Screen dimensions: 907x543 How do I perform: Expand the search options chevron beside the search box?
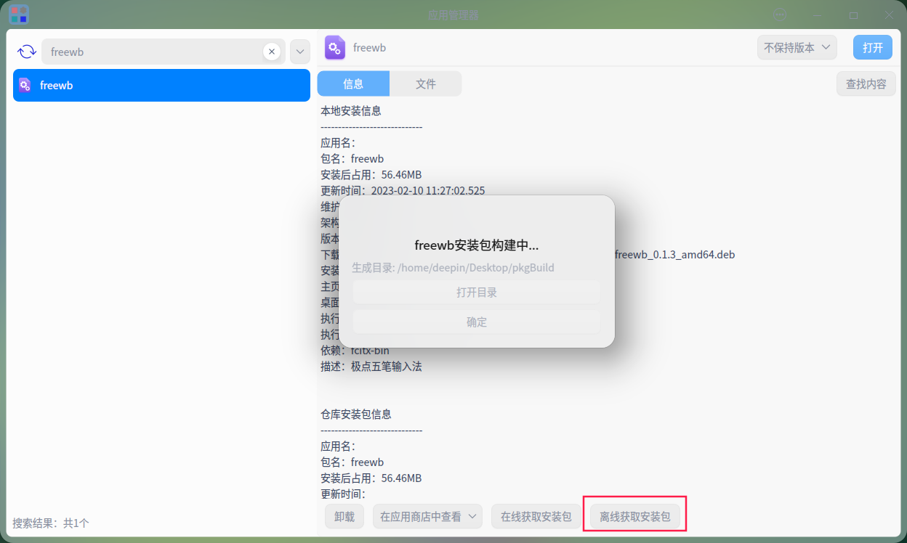tap(299, 51)
